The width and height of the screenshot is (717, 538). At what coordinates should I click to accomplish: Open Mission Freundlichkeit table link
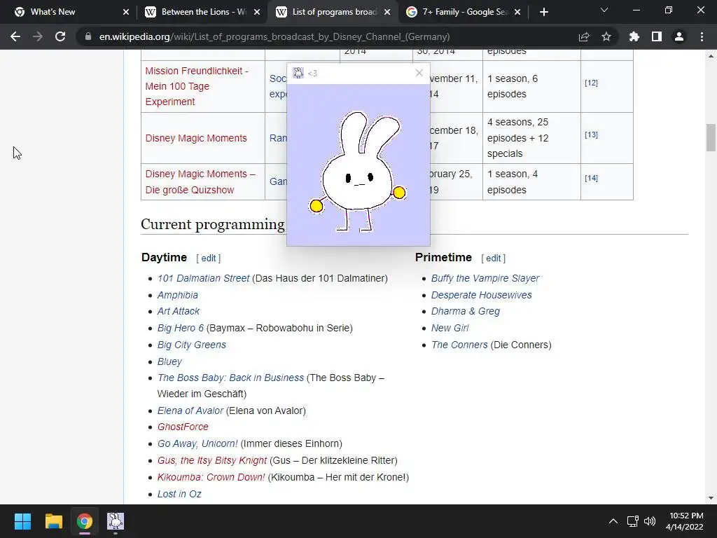(197, 86)
